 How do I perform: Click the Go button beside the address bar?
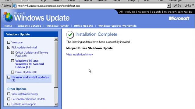coord(177,5)
